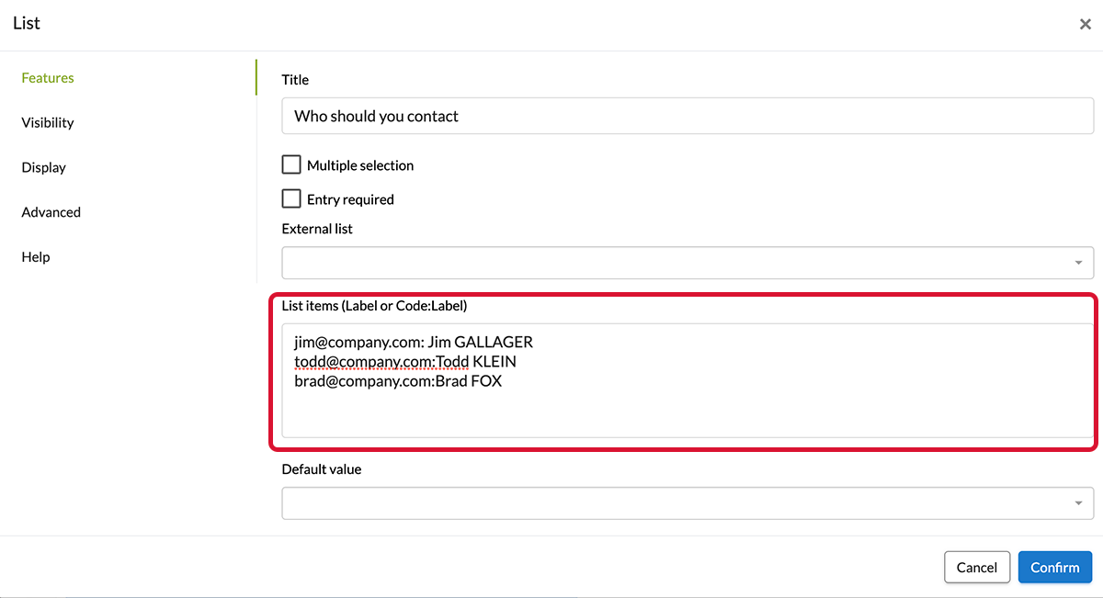The width and height of the screenshot is (1103, 598).
Task: Confirm the list settings
Action: pos(1055,568)
